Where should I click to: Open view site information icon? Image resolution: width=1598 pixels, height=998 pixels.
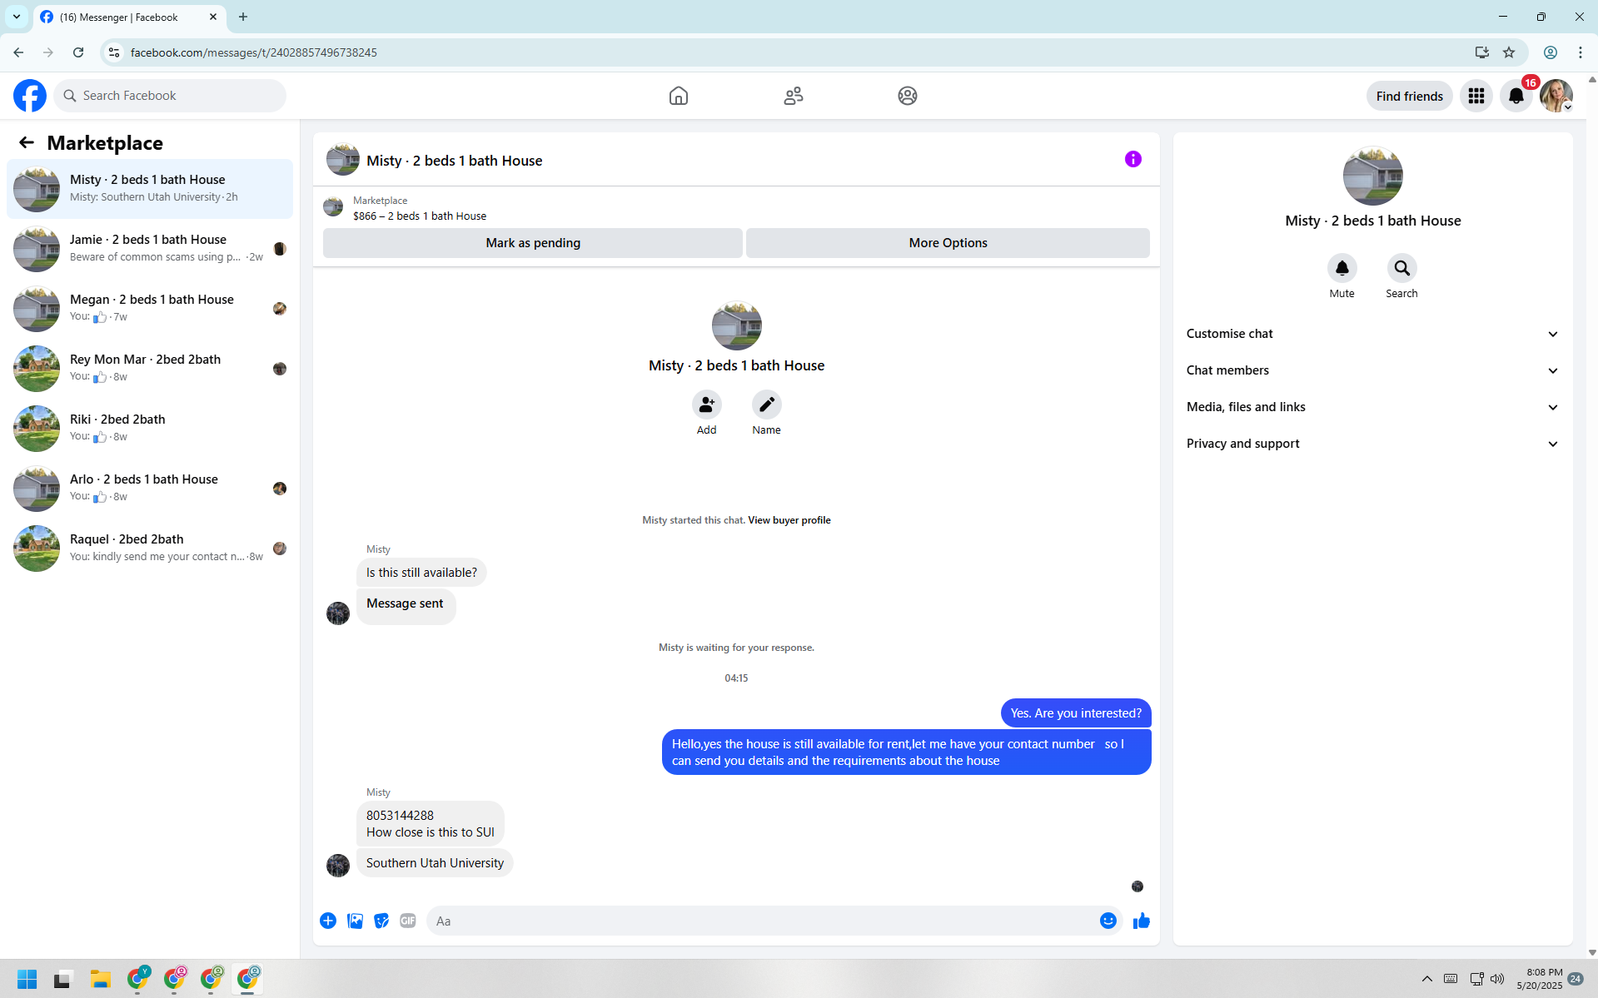click(114, 52)
